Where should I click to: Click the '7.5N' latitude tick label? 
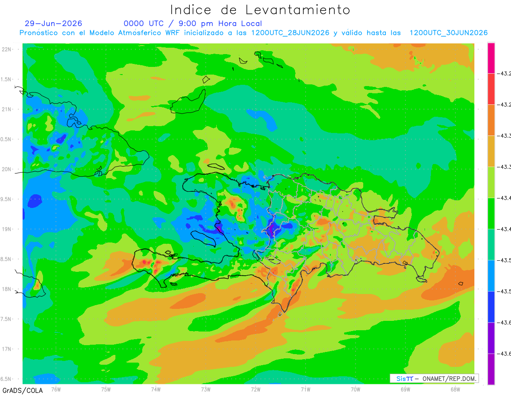coord(6,319)
